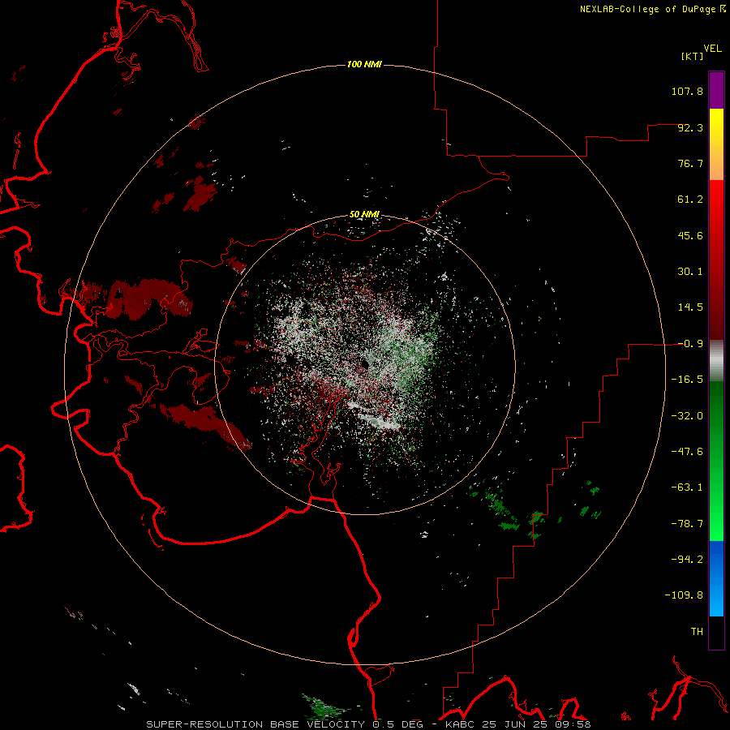Click the -0.9 scale value
Viewport: 730px width, 730px height.
(x=690, y=344)
